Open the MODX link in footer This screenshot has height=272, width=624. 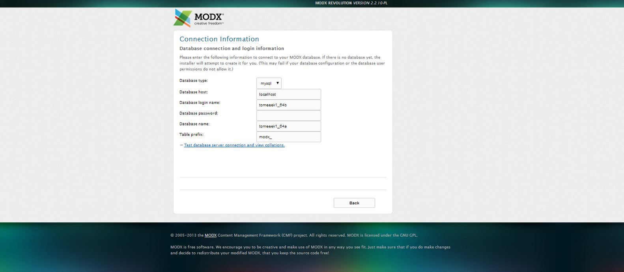coord(211,235)
